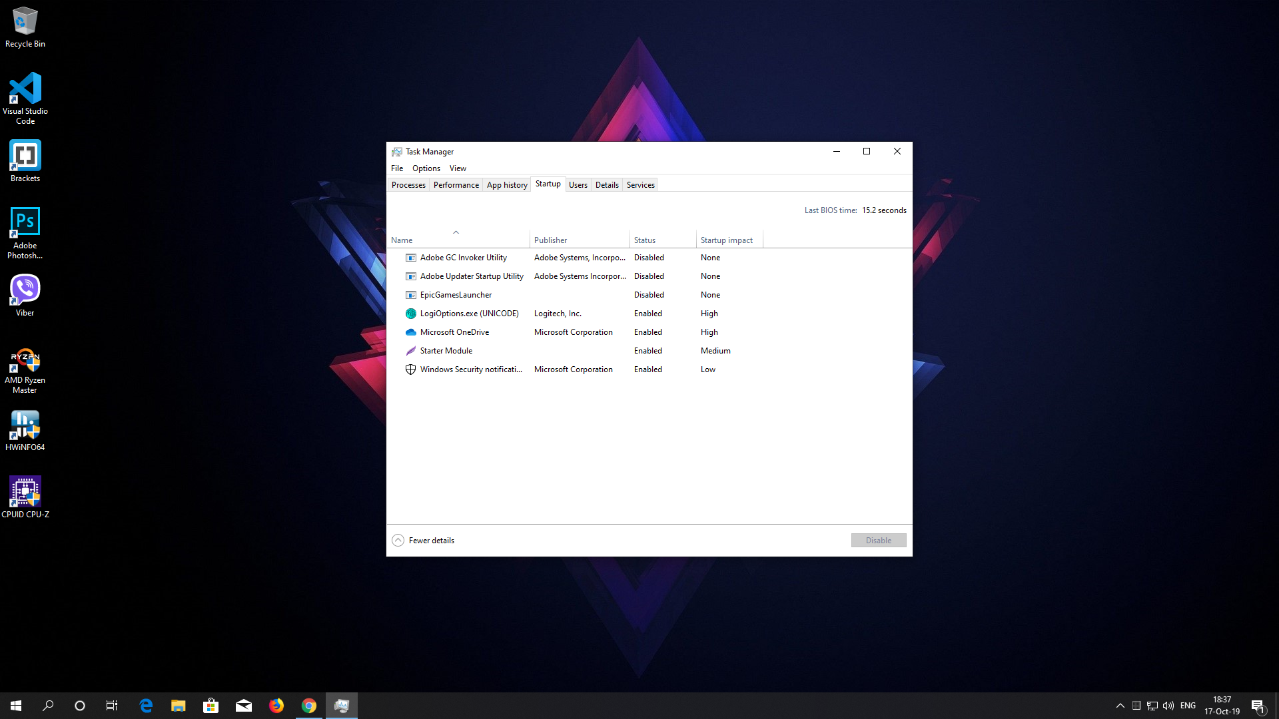Open Firefox from the taskbar

276,706
